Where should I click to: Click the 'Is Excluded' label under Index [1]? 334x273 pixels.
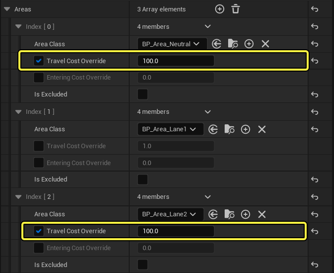point(51,180)
